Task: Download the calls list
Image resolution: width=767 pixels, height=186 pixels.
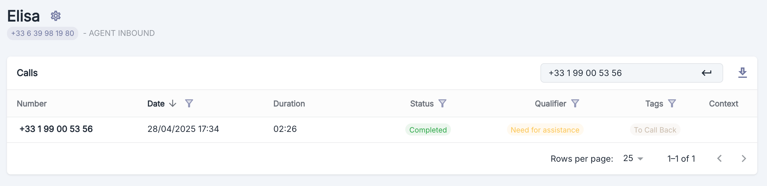Action: (x=742, y=73)
